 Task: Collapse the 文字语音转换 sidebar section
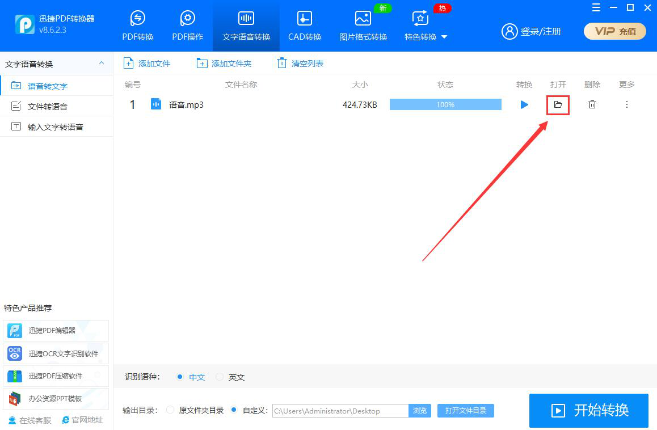click(x=102, y=64)
